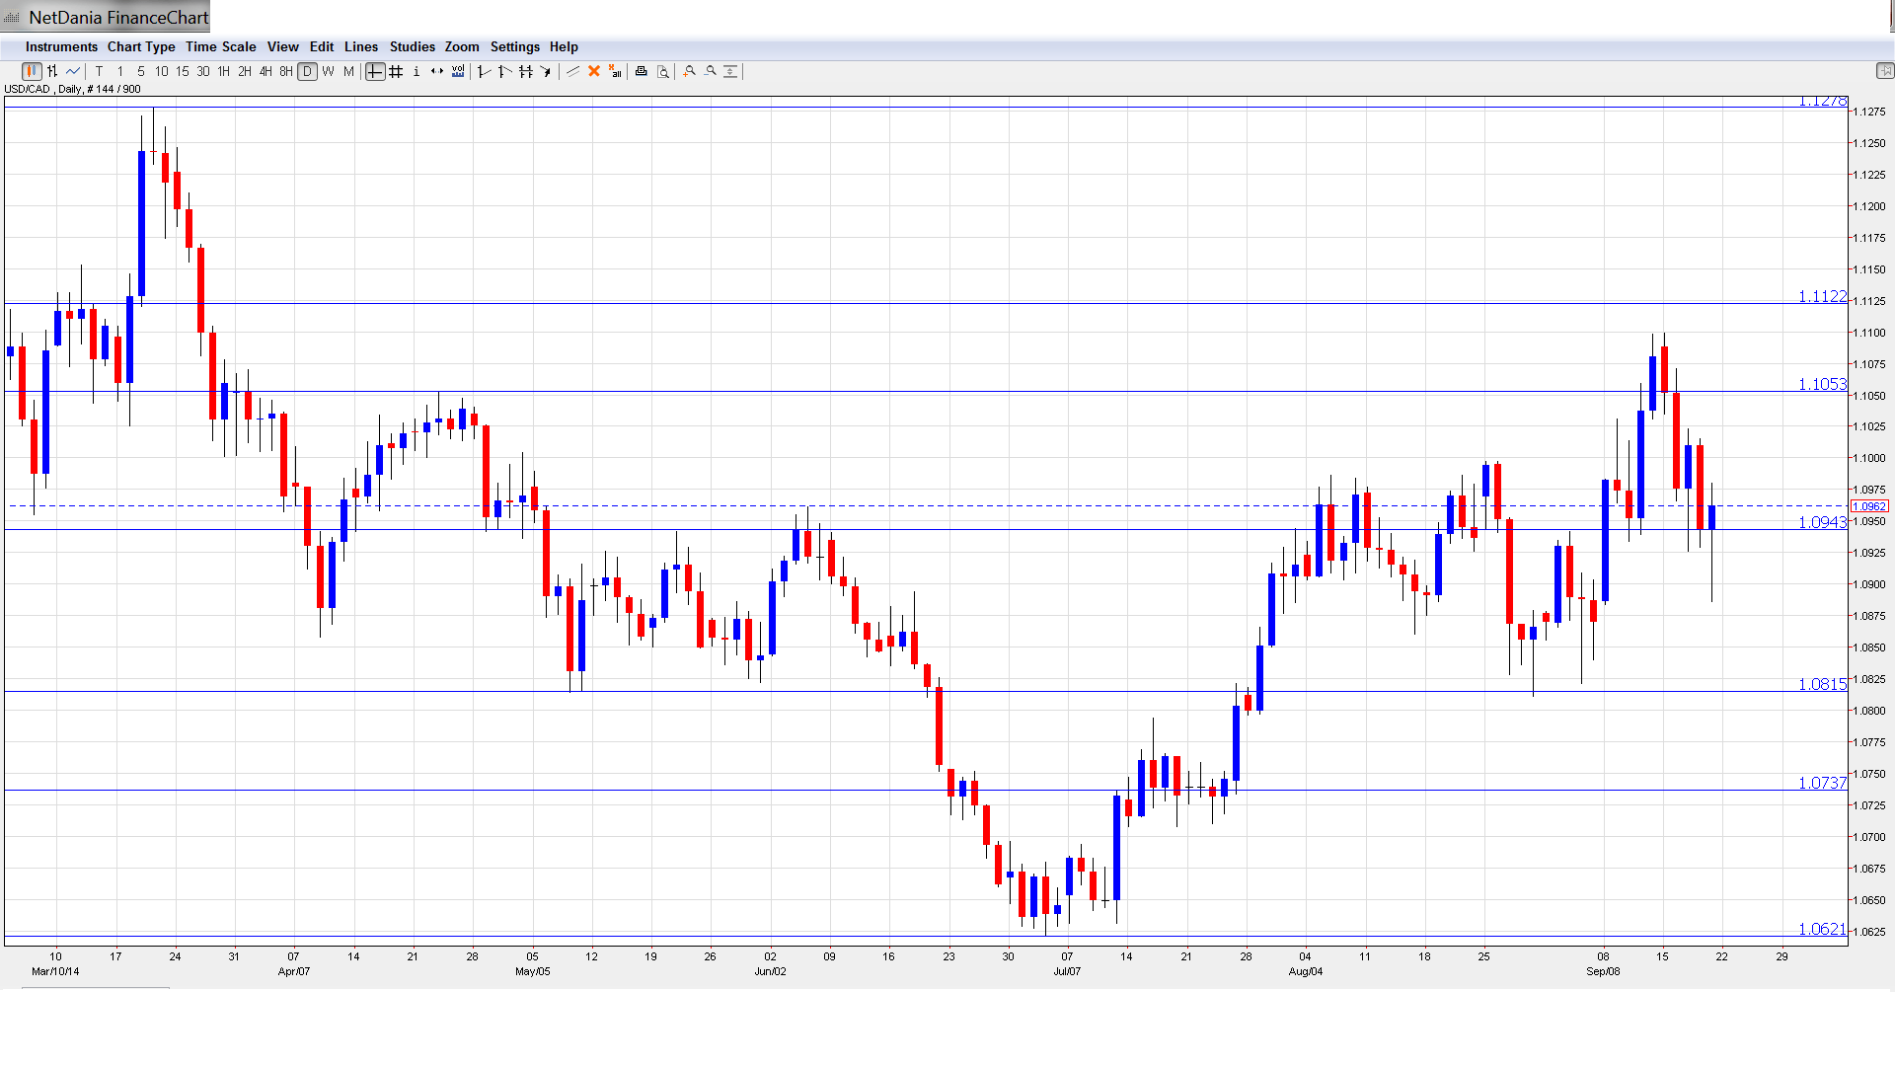Set the weekly W time scale
The width and height of the screenshot is (1895, 1066).
(328, 71)
